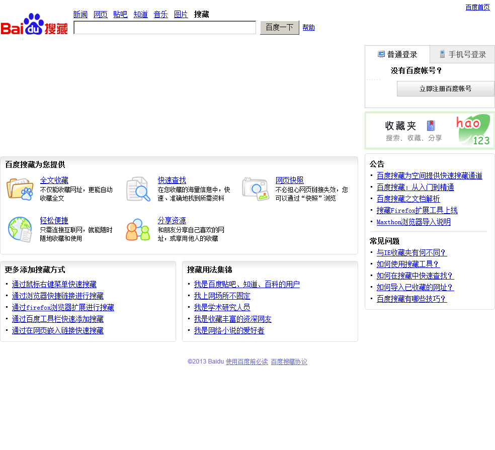Open Maxthon浏览器导入说明 announcement

tap(414, 222)
